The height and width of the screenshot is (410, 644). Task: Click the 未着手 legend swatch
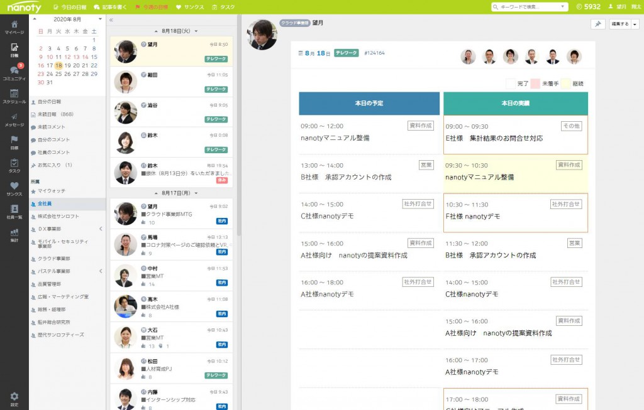coord(535,84)
